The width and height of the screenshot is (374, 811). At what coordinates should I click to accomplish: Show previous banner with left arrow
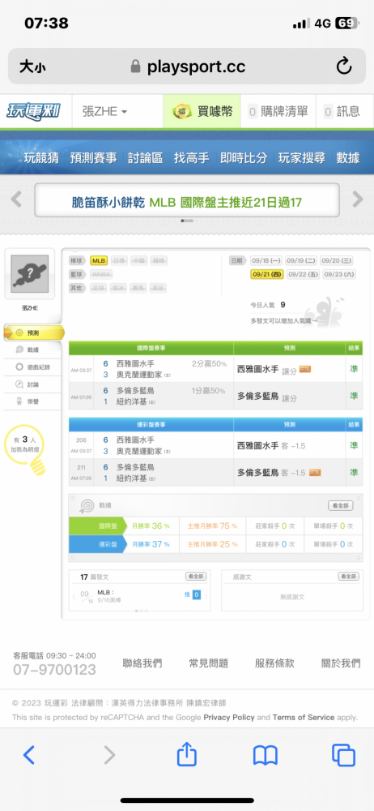tap(16, 200)
